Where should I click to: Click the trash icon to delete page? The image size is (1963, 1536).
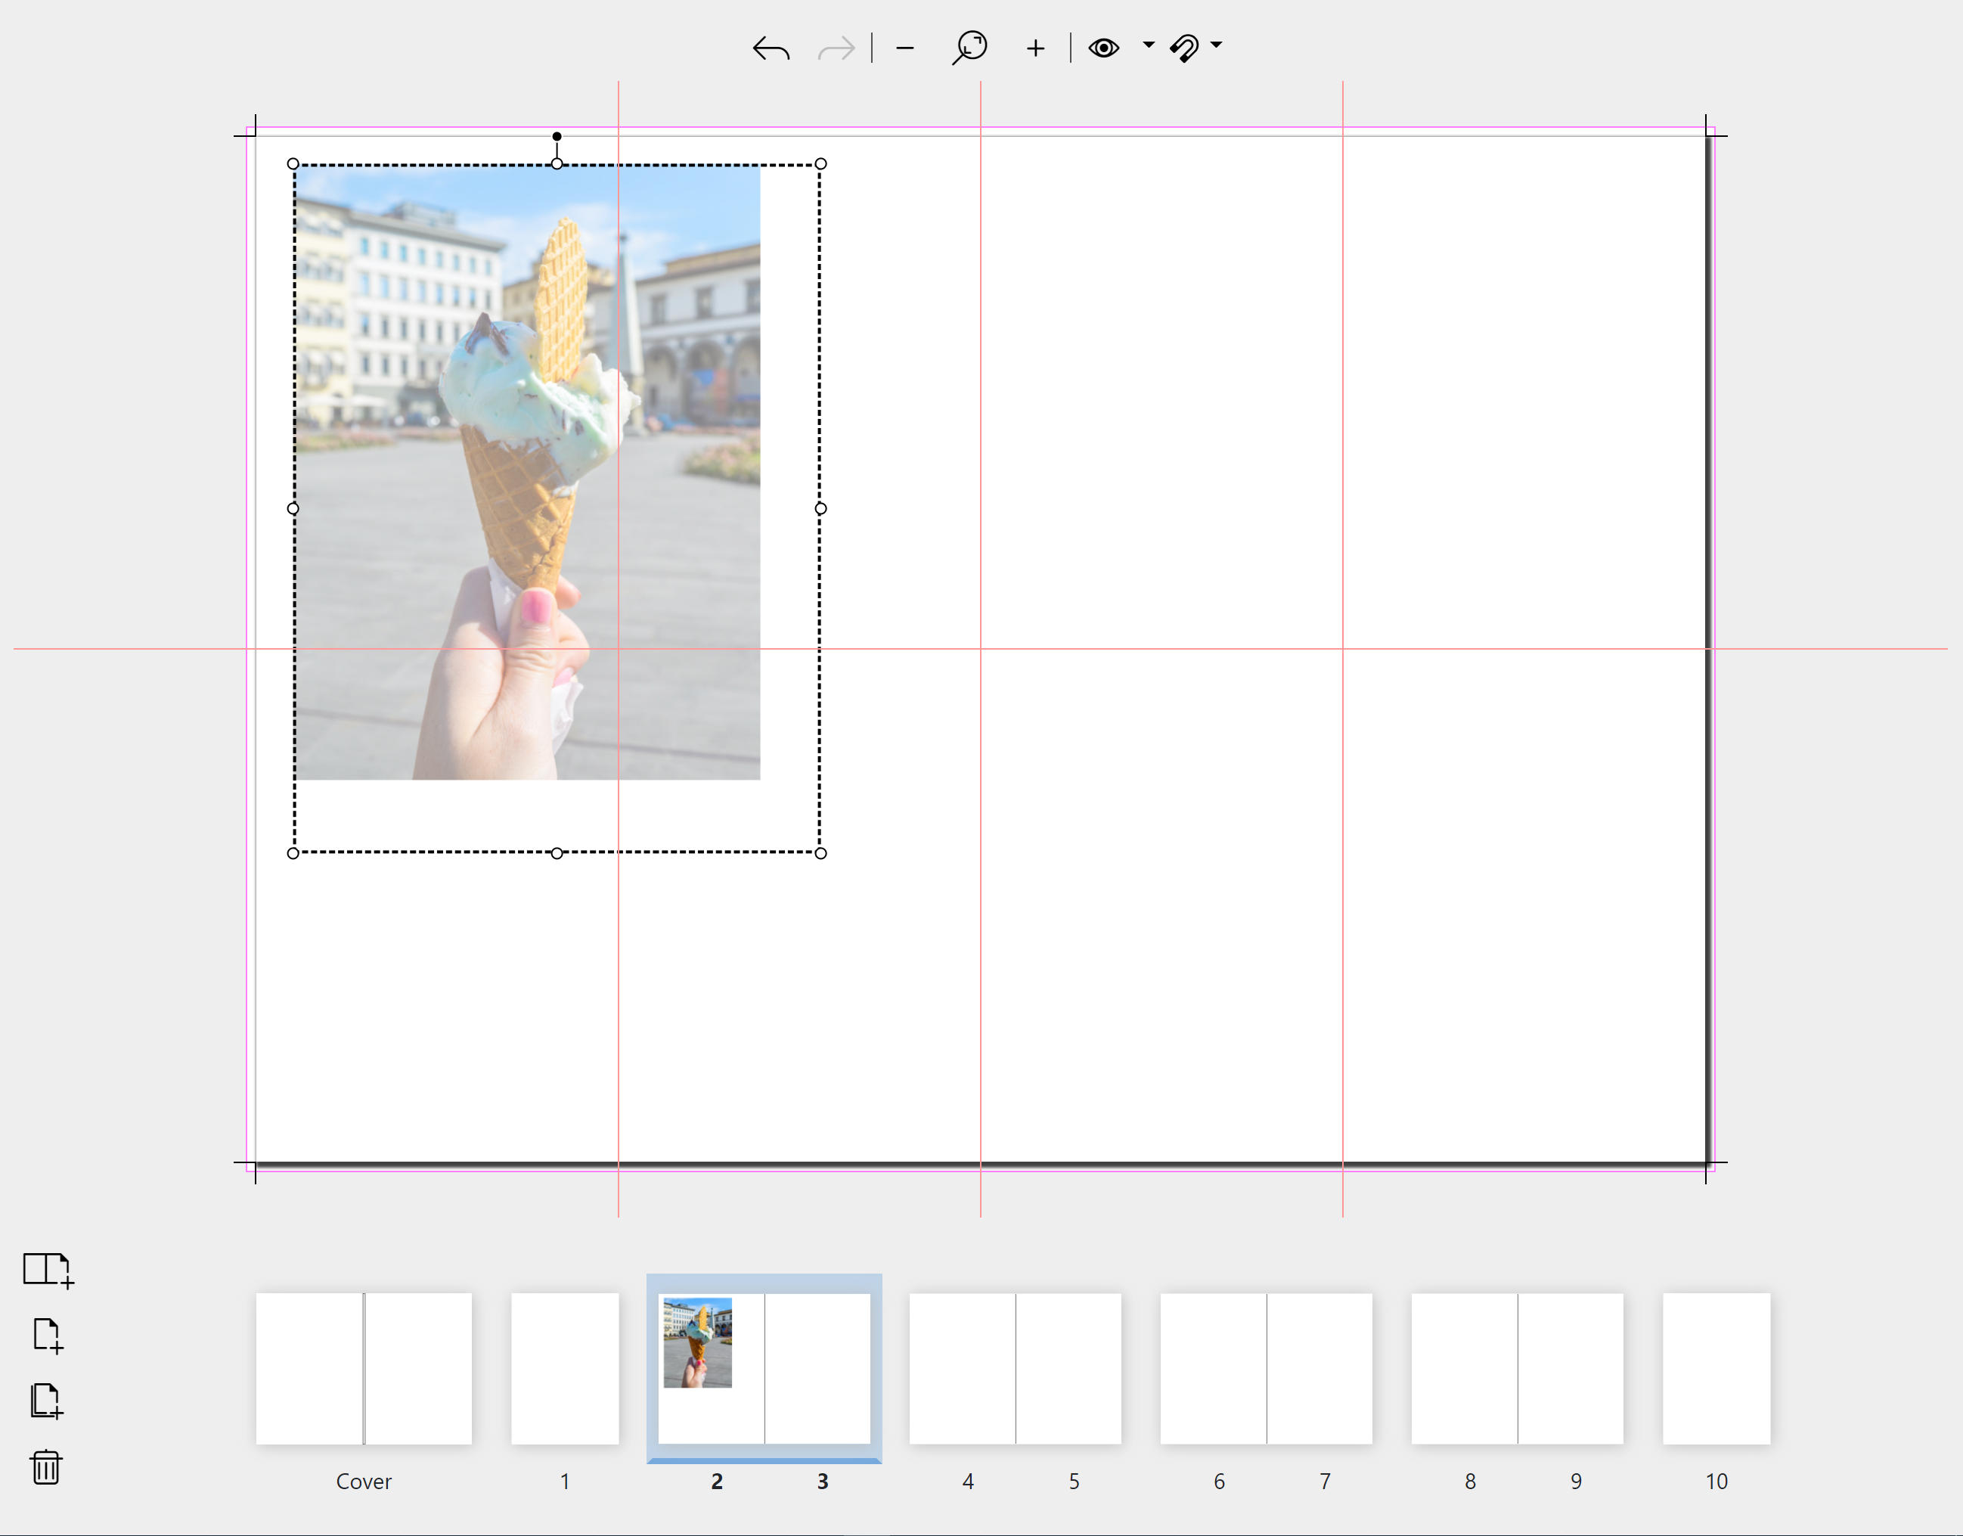(x=46, y=1466)
